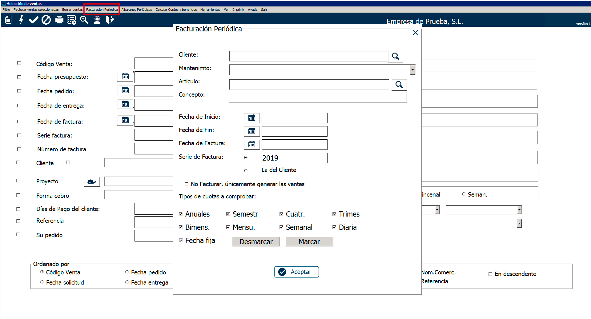Screen dimensions: 591x319
Task: Click the Aceptar button
Action: 296,272
